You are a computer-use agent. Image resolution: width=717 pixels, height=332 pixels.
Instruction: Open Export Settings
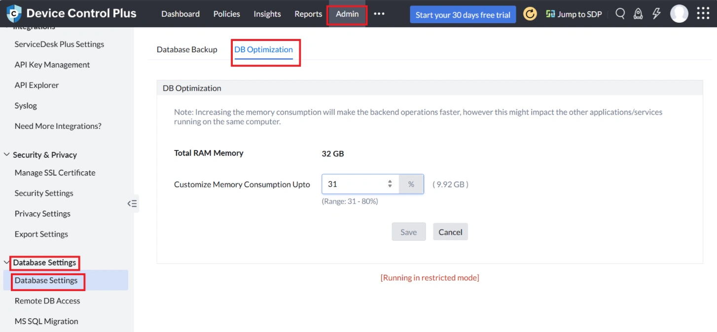41,234
